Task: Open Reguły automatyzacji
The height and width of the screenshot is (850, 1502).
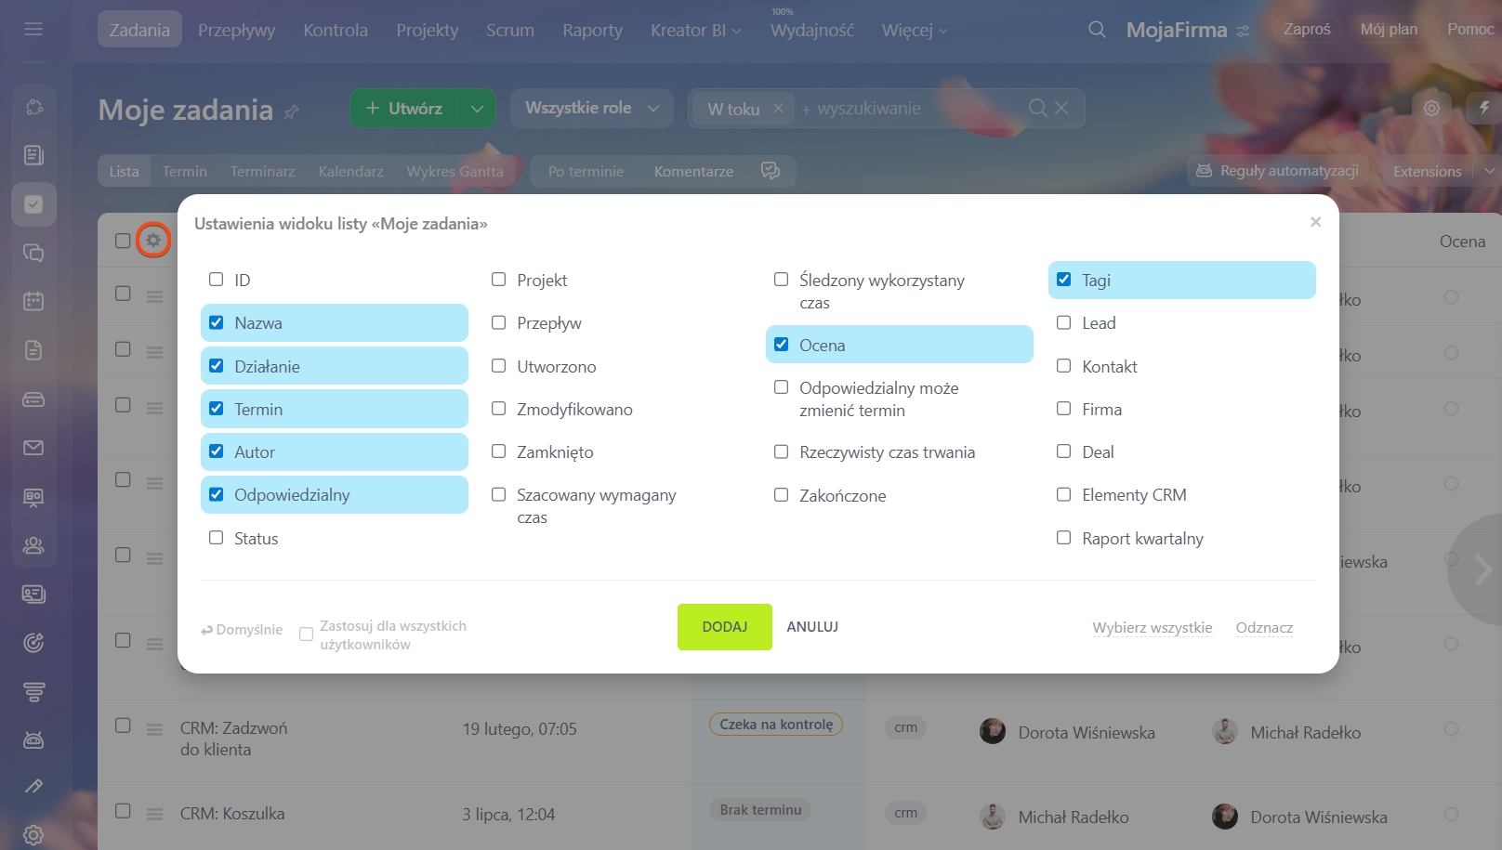Action: click(1277, 171)
